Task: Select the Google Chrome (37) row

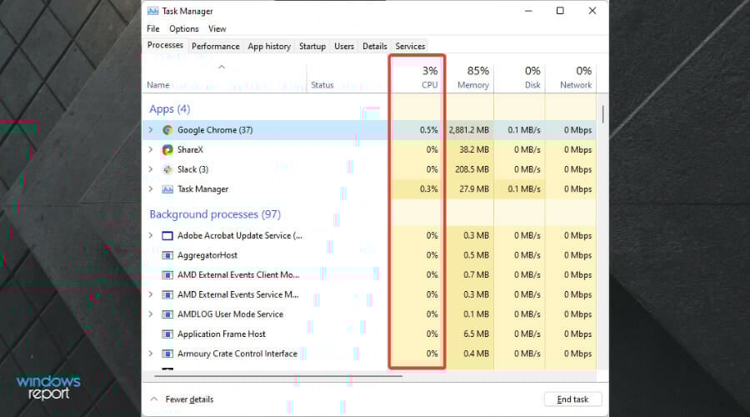Action: [x=369, y=130]
